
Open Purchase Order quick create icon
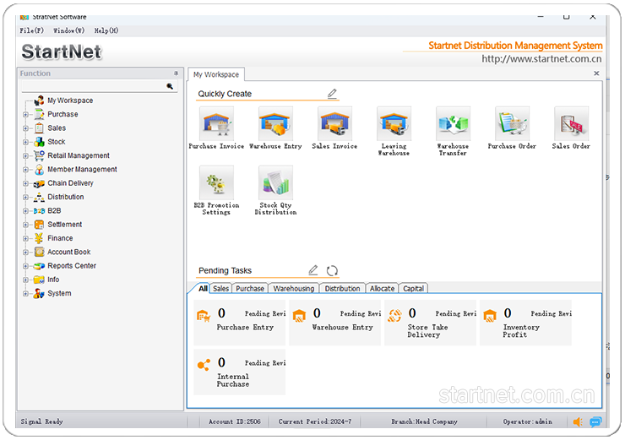pos(512,123)
